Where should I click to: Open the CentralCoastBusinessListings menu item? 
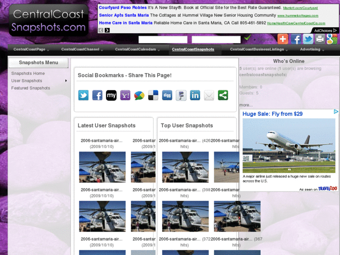click(x=257, y=49)
